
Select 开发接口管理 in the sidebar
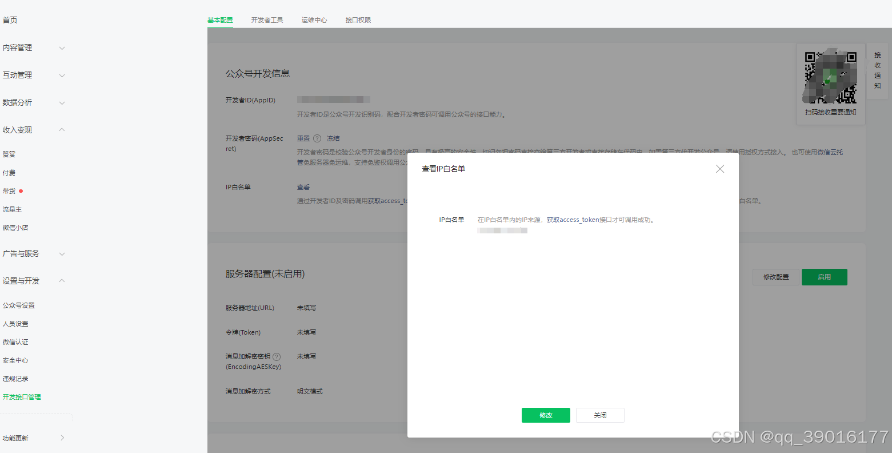(22, 397)
